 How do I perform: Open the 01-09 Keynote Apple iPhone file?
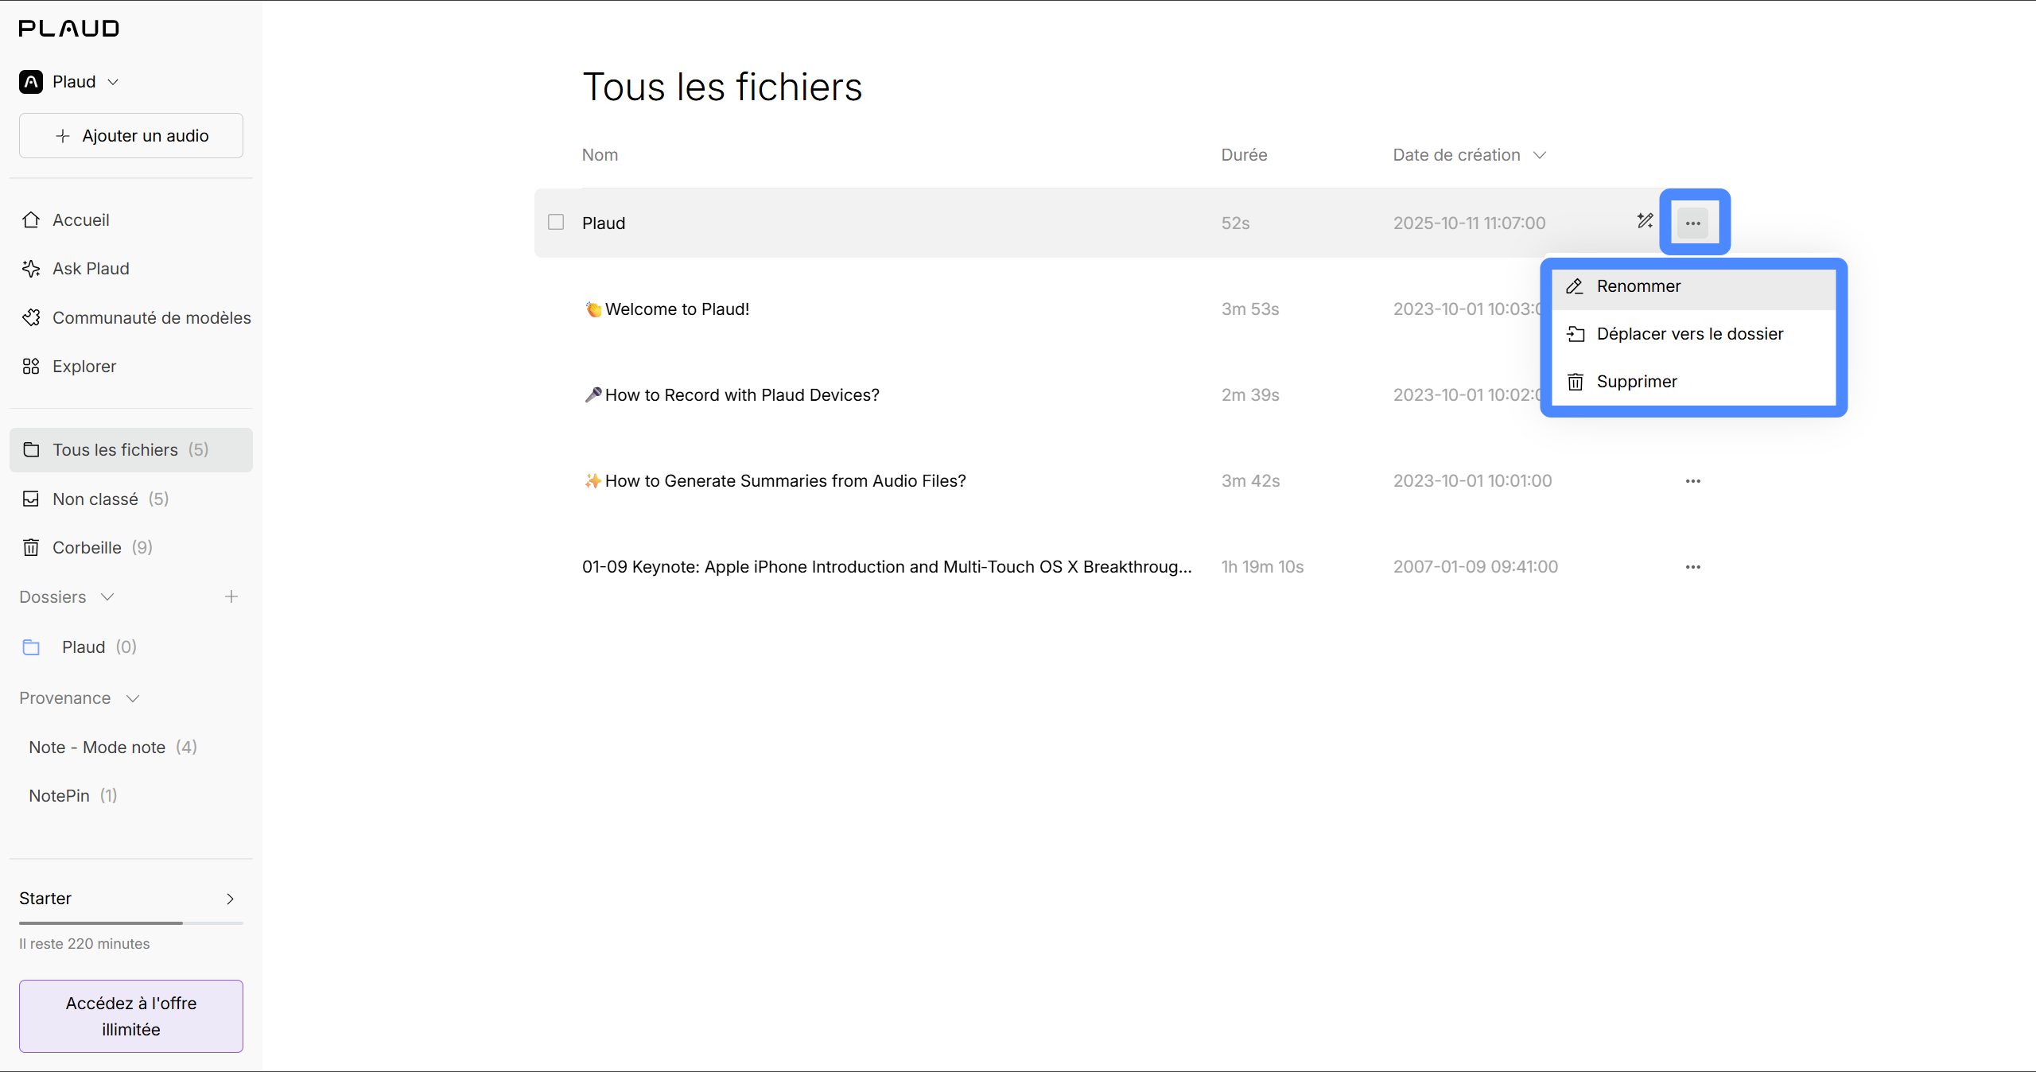(887, 567)
